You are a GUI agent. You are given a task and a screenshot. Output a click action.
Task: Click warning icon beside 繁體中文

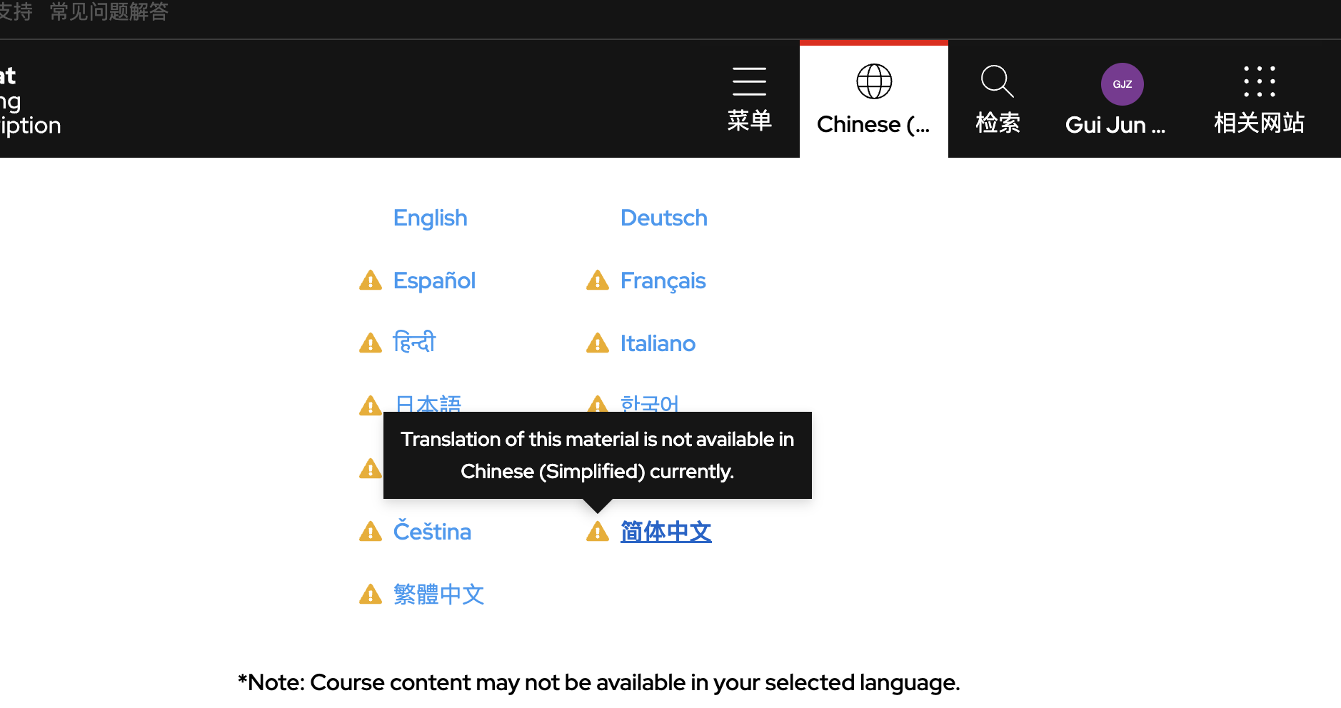point(371,595)
